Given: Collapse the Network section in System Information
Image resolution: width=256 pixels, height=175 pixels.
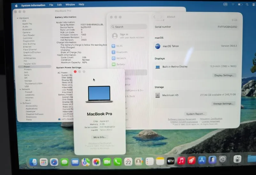Looking at the screenshot, I should tap(20, 90).
